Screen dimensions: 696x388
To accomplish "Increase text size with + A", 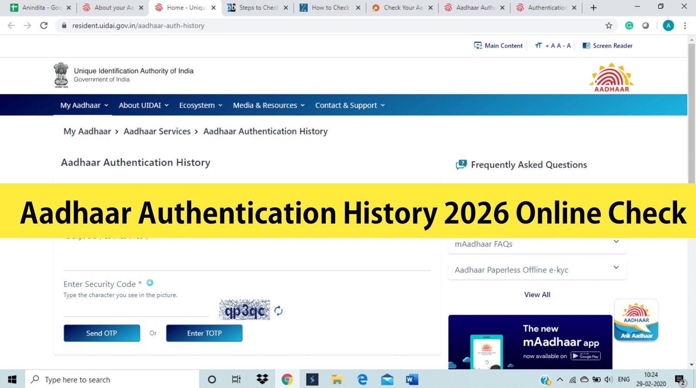I will tap(550, 46).
